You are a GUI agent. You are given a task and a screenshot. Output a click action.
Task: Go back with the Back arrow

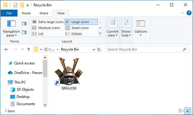click(x=6, y=49)
